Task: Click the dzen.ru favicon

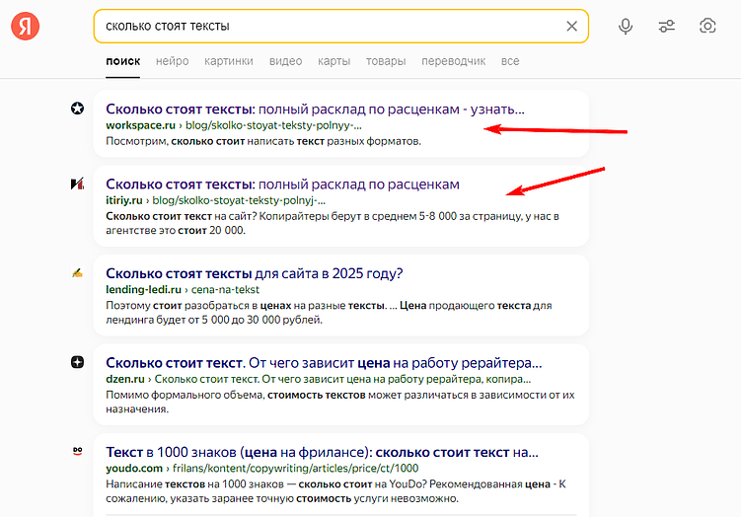Action: point(78,362)
